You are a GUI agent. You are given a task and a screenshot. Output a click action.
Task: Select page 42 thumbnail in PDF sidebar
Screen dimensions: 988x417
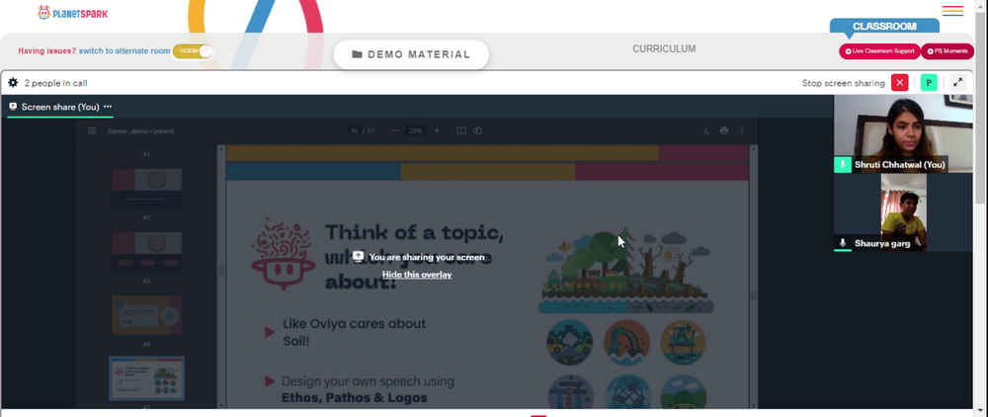[x=146, y=188]
